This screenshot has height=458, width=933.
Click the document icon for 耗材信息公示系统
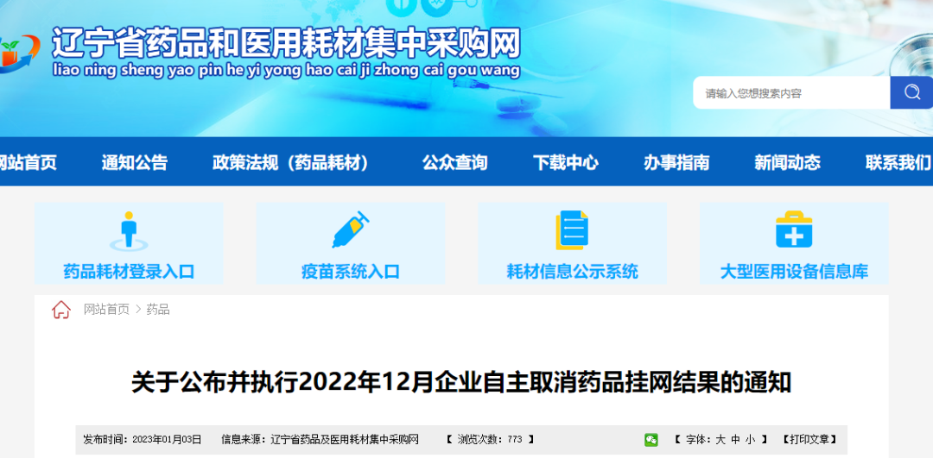coord(573,230)
